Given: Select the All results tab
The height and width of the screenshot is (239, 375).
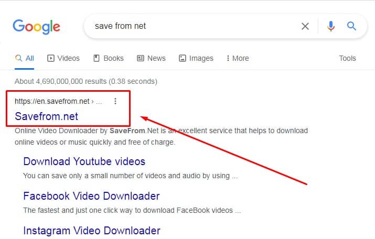Looking at the screenshot, I should click(25, 58).
